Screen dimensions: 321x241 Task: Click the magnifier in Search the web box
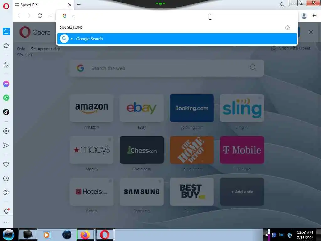(253, 68)
